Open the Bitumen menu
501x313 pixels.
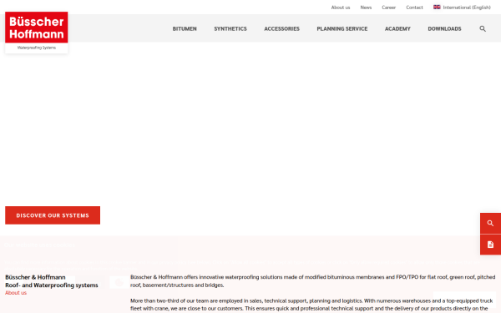(x=185, y=28)
